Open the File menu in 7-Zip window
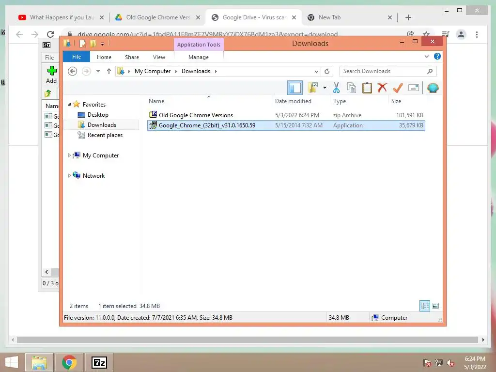The height and width of the screenshot is (372, 496). [x=49, y=58]
